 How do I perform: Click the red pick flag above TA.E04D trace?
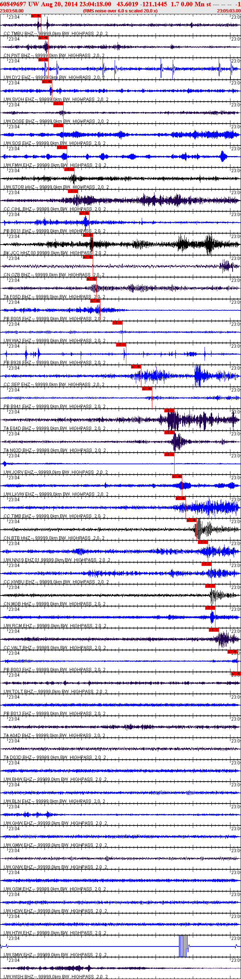(169, 411)
